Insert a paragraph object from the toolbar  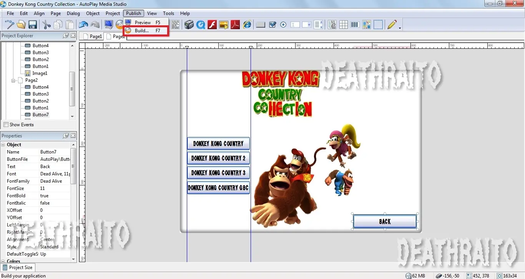(175, 25)
